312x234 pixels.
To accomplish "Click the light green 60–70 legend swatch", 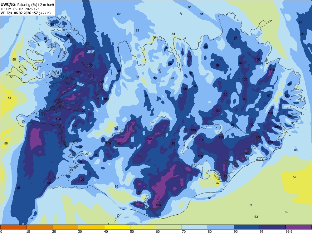I will tap(169, 227).
